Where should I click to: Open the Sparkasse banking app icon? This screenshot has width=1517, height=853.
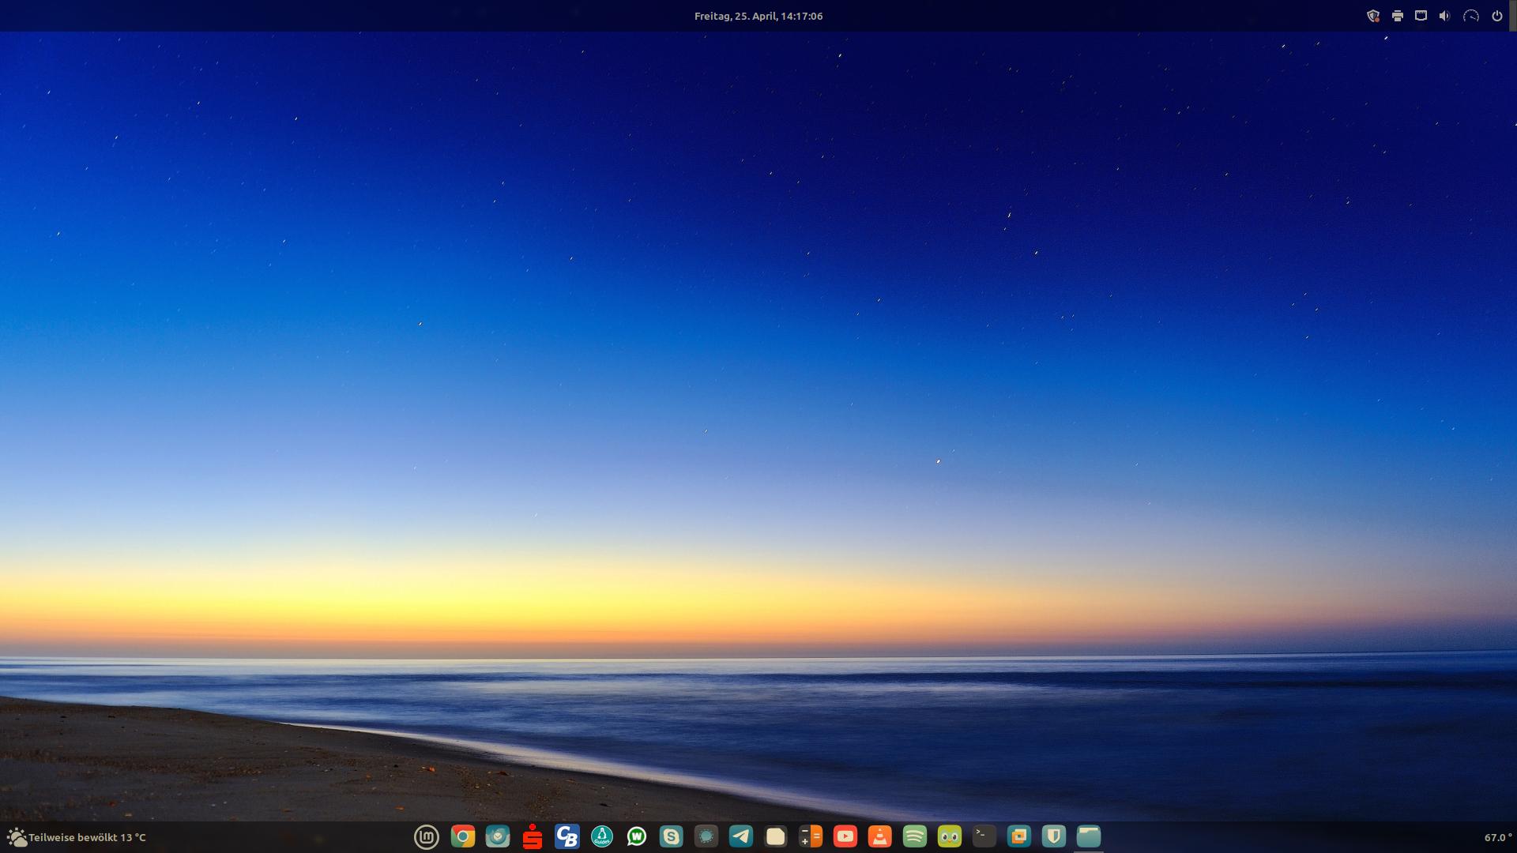point(533,836)
